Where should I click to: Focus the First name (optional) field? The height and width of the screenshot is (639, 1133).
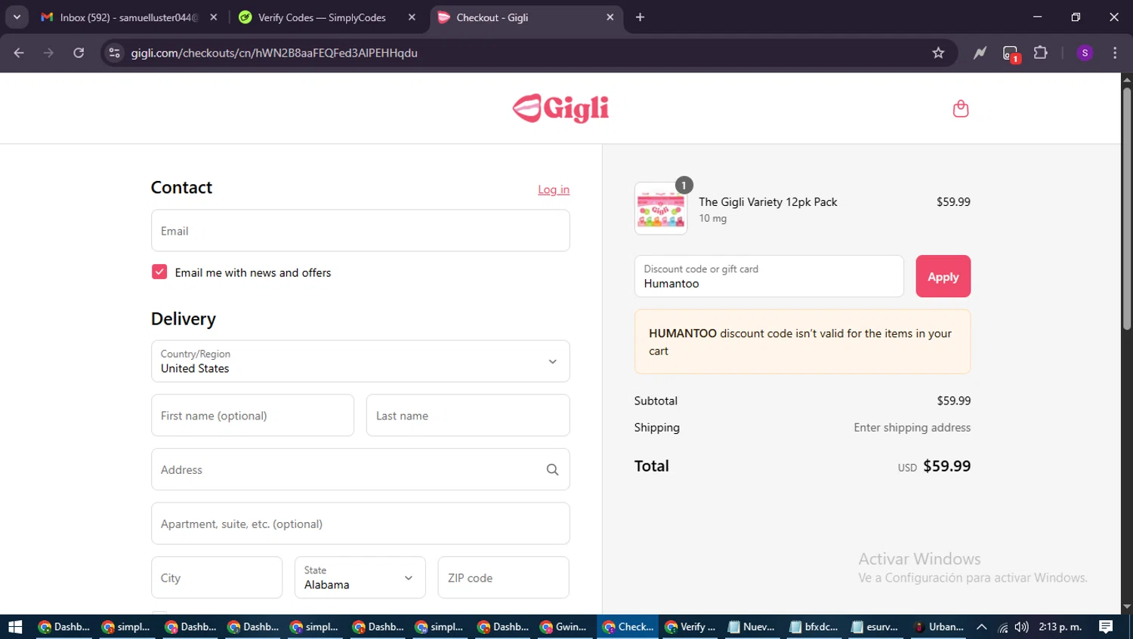pos(252,415)
